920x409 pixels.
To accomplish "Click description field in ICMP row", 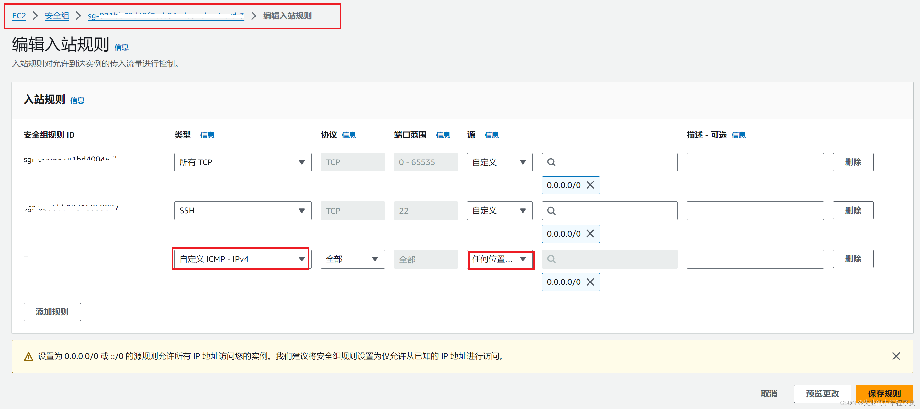I will click(x=755, y=259).
